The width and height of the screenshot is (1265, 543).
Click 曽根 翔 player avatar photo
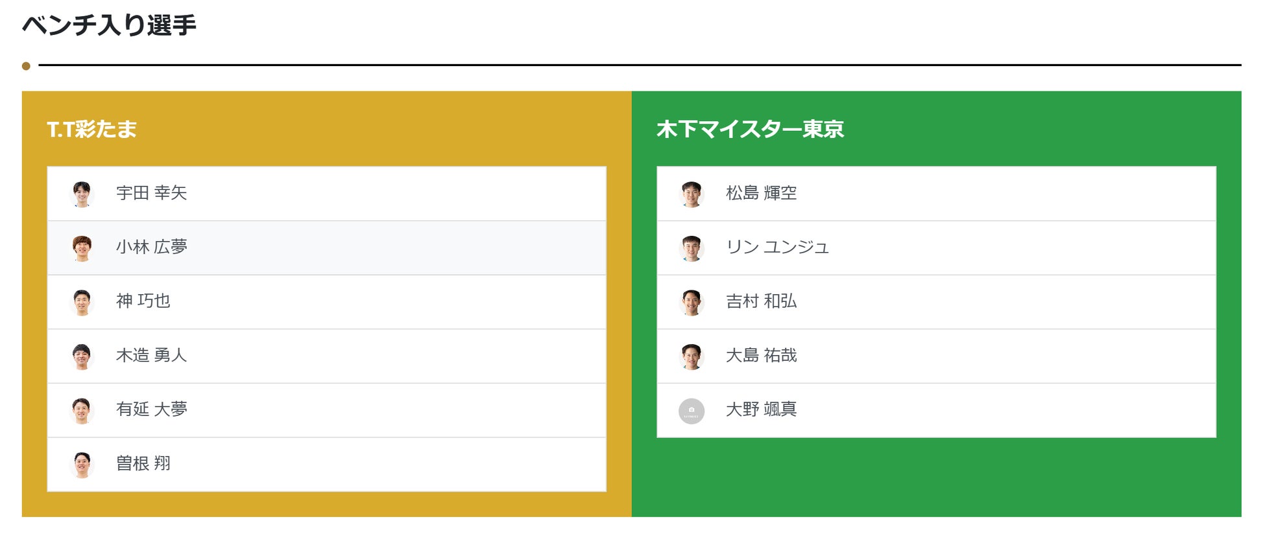[82, 465]
